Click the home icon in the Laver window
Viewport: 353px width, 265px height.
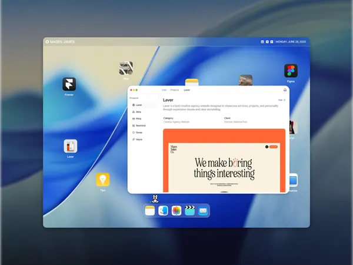point(285,90)
